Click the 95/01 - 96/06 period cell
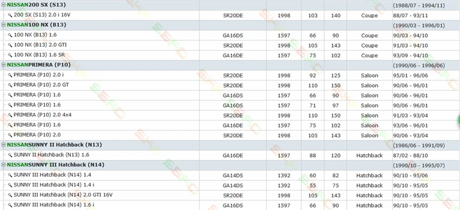Viewport: 460px width, 210px height. 411,76
